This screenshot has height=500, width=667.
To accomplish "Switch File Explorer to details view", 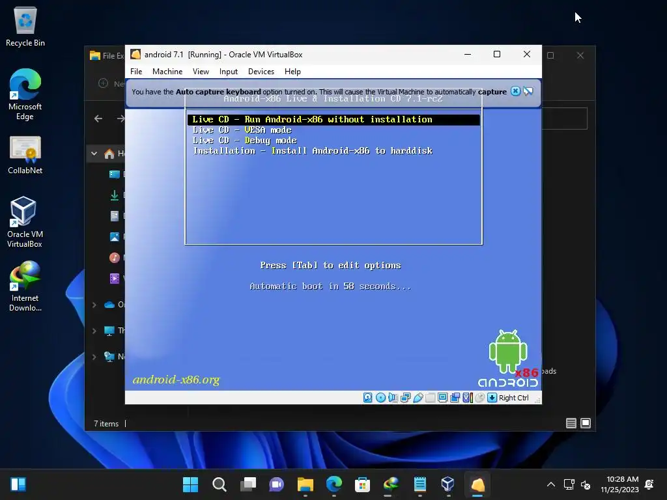I will click(x=571, y=423).
